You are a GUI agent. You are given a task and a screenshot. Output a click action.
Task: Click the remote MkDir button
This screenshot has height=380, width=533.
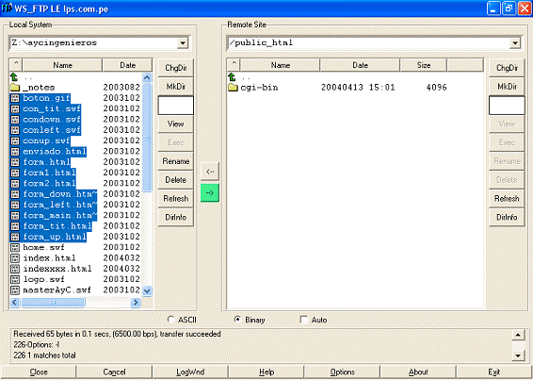point(507,87)
